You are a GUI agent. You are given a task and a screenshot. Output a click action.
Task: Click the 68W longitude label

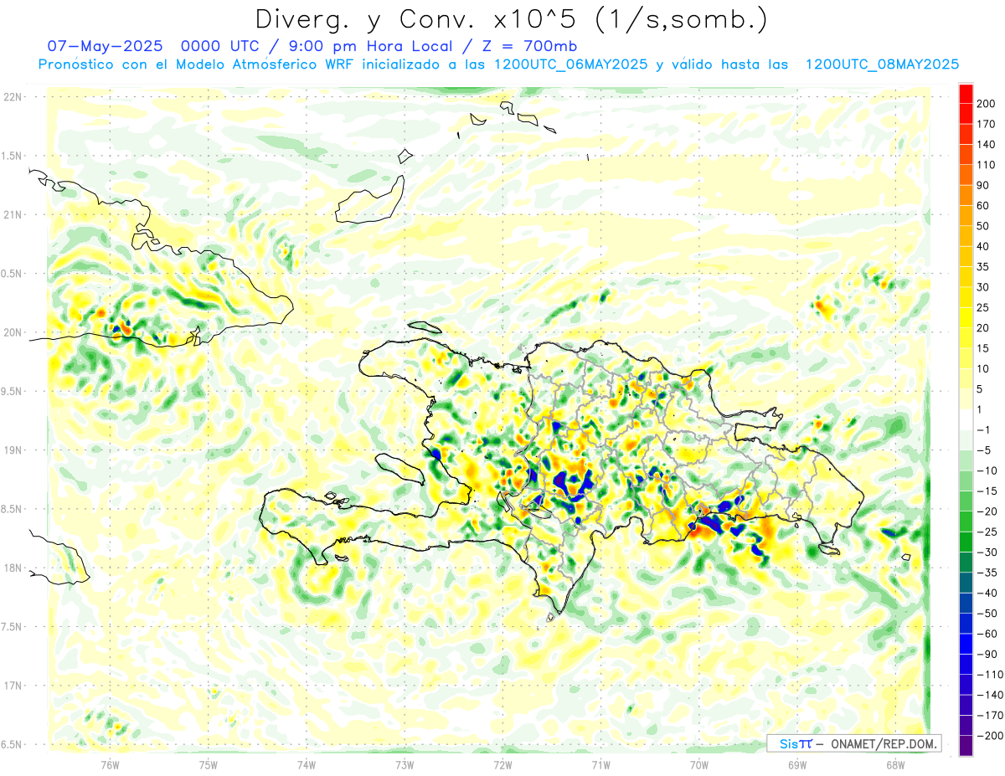(x=895, y=765)
